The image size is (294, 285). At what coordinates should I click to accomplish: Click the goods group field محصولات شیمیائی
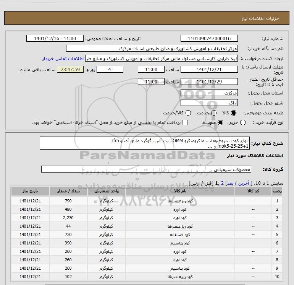point(146,169)
